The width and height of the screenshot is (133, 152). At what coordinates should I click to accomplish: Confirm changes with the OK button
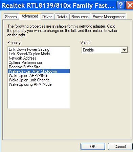(93, 146)
